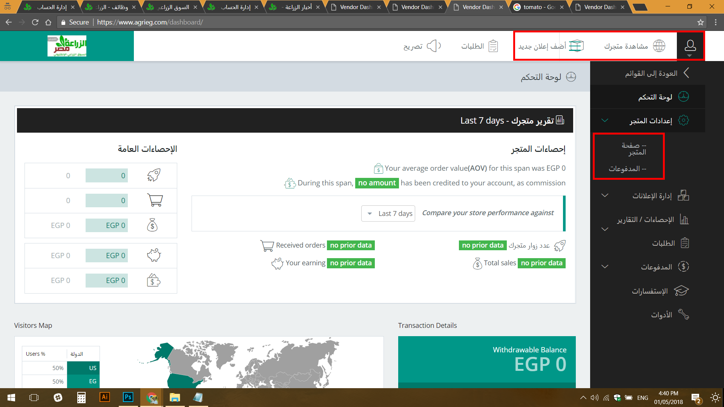Open the tools section via its wrench icon
The image size is (724, 407).
(x=683, y=314)
